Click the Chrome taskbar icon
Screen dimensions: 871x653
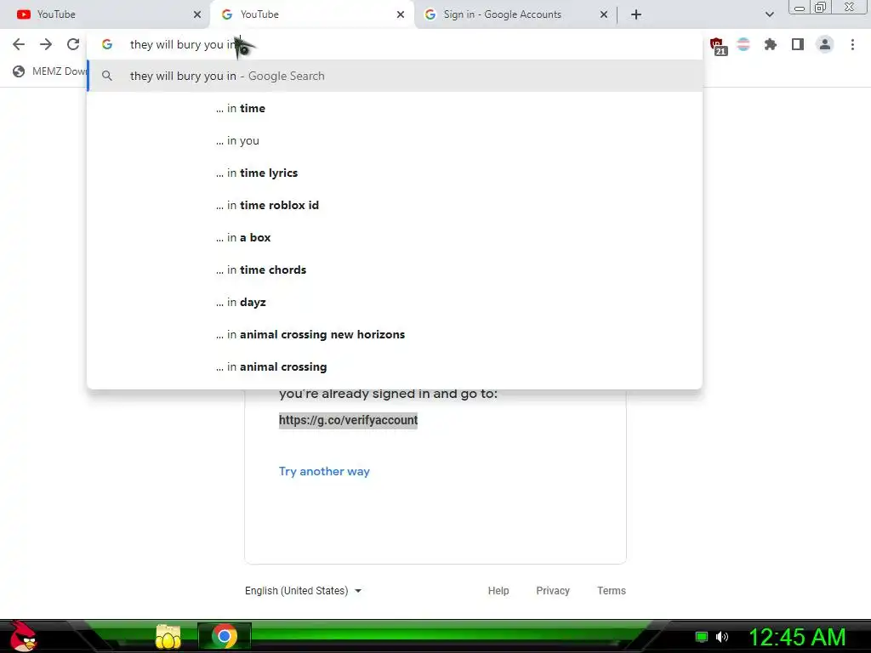pyautogui.click(x=225, y=636)
